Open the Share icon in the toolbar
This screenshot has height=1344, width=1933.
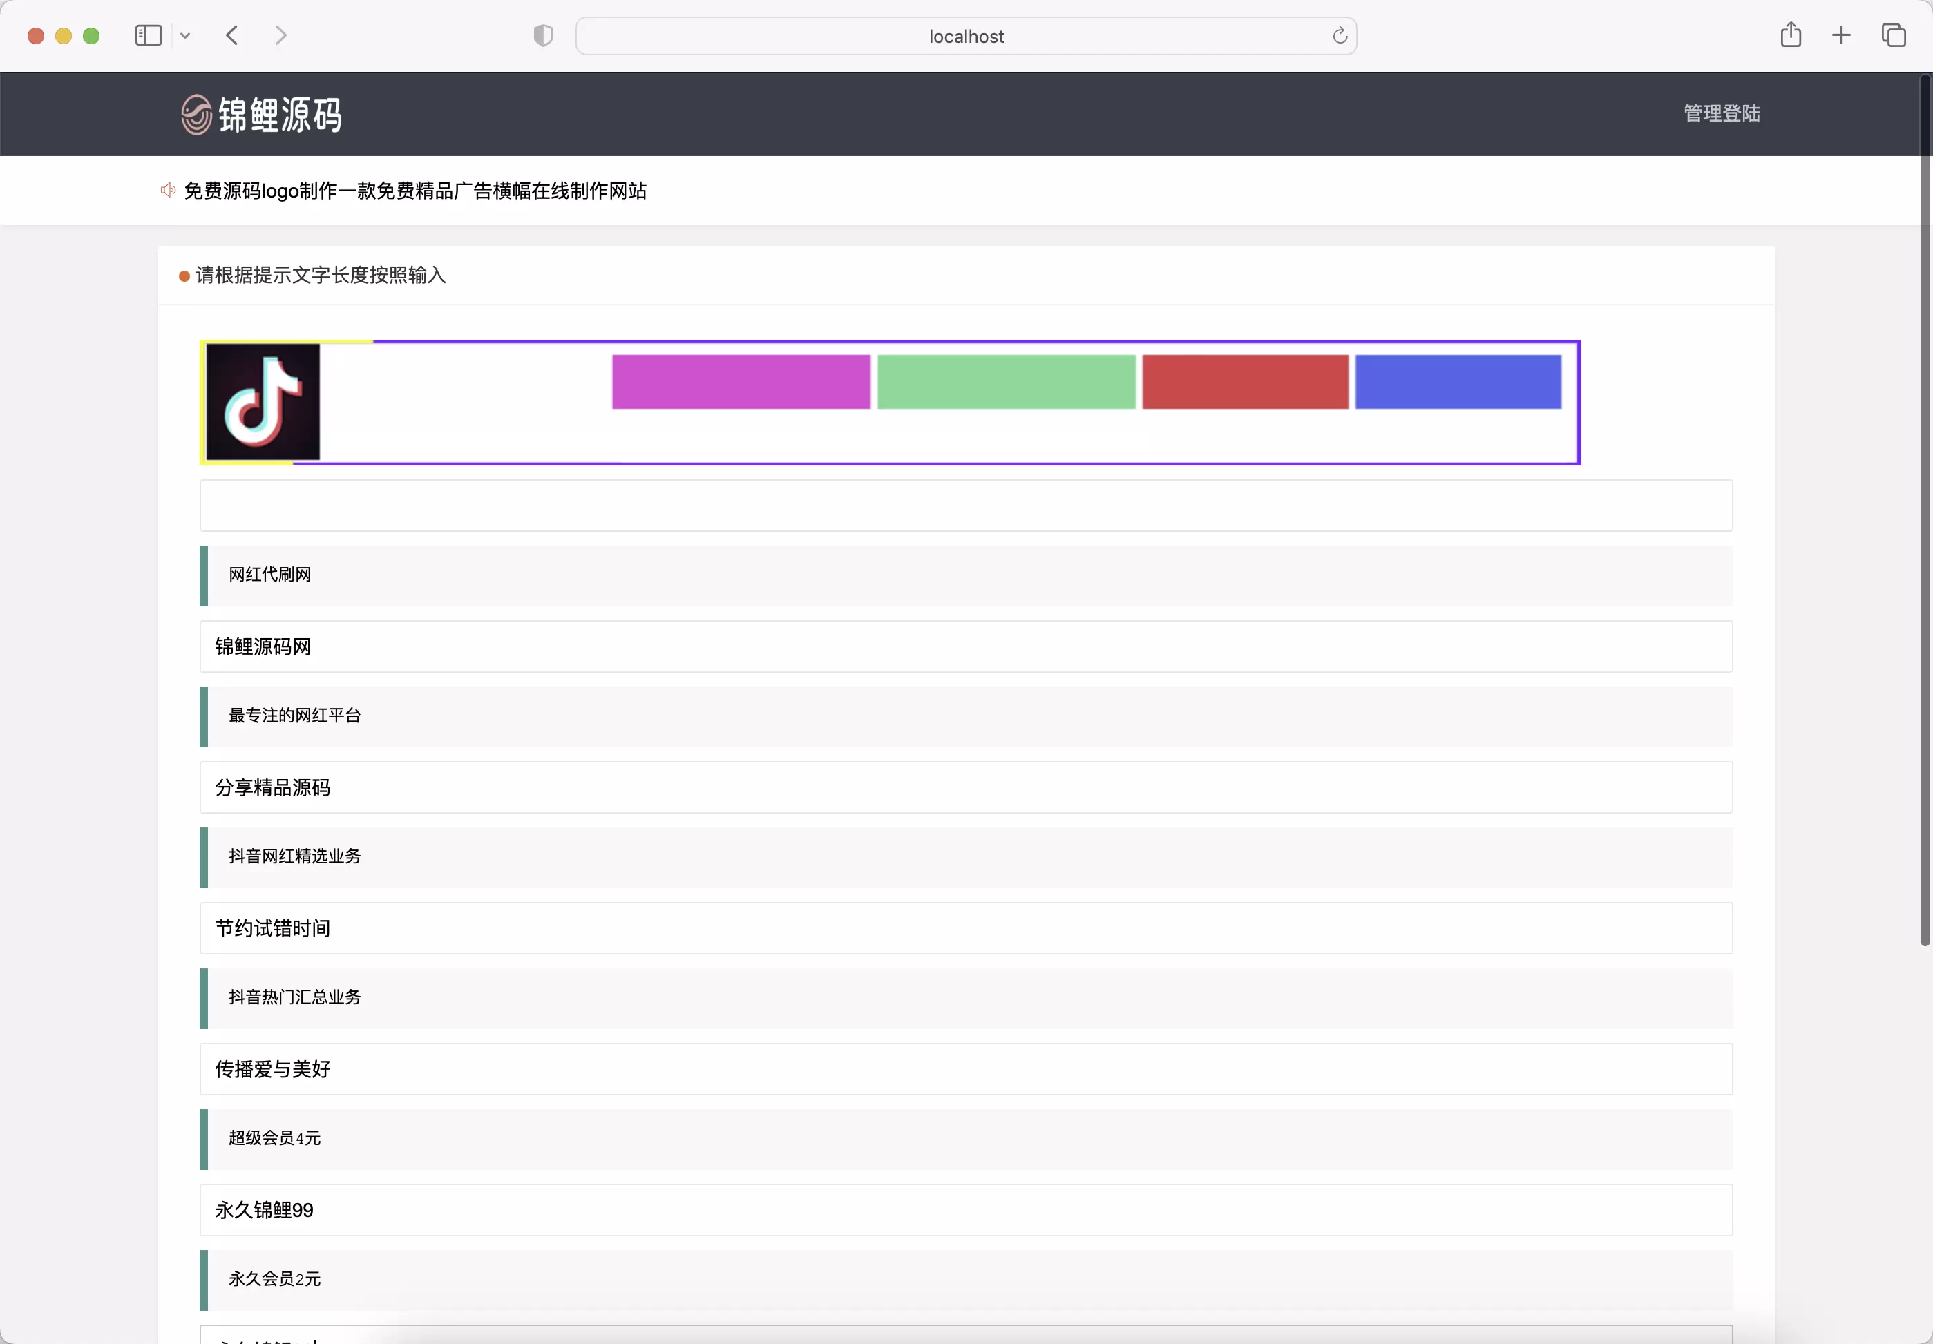click(1791, 35)
